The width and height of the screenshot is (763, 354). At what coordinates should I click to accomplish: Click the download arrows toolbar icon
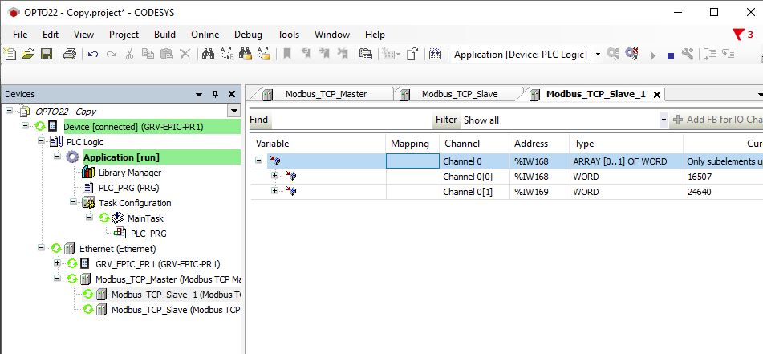coord(435,54)
